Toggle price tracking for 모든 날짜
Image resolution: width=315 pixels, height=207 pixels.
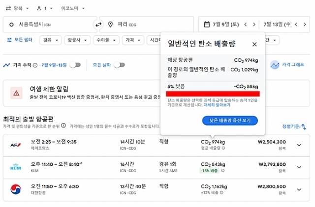tap(119, 65)
